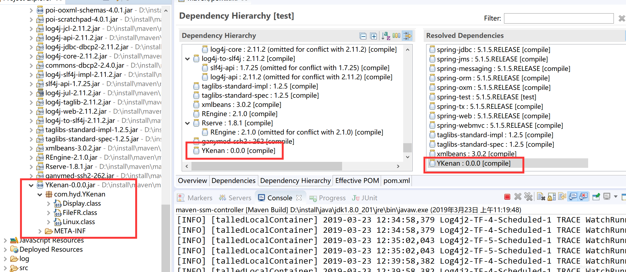Click the Servers view icon

(223, 198)
